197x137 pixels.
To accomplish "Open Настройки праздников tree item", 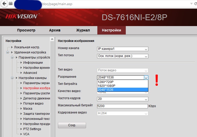I will [x=37, y=124].
